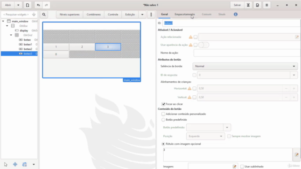Image resolution: width=301 pixels, height=169 pixels.
Task: Enable the Usar aparência da ação checkbox
Action: click(x=196, y=45)
